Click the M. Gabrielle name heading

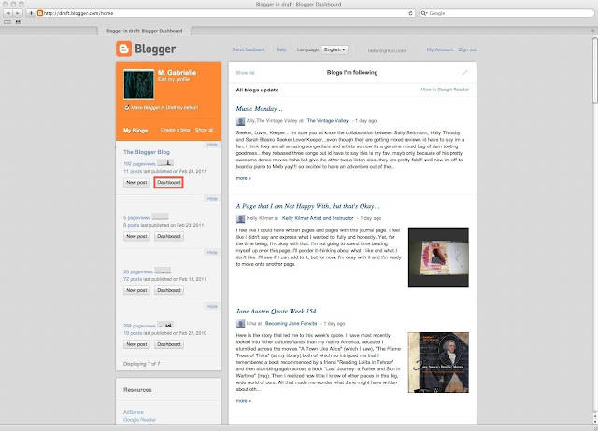click(x=177, y=73)
